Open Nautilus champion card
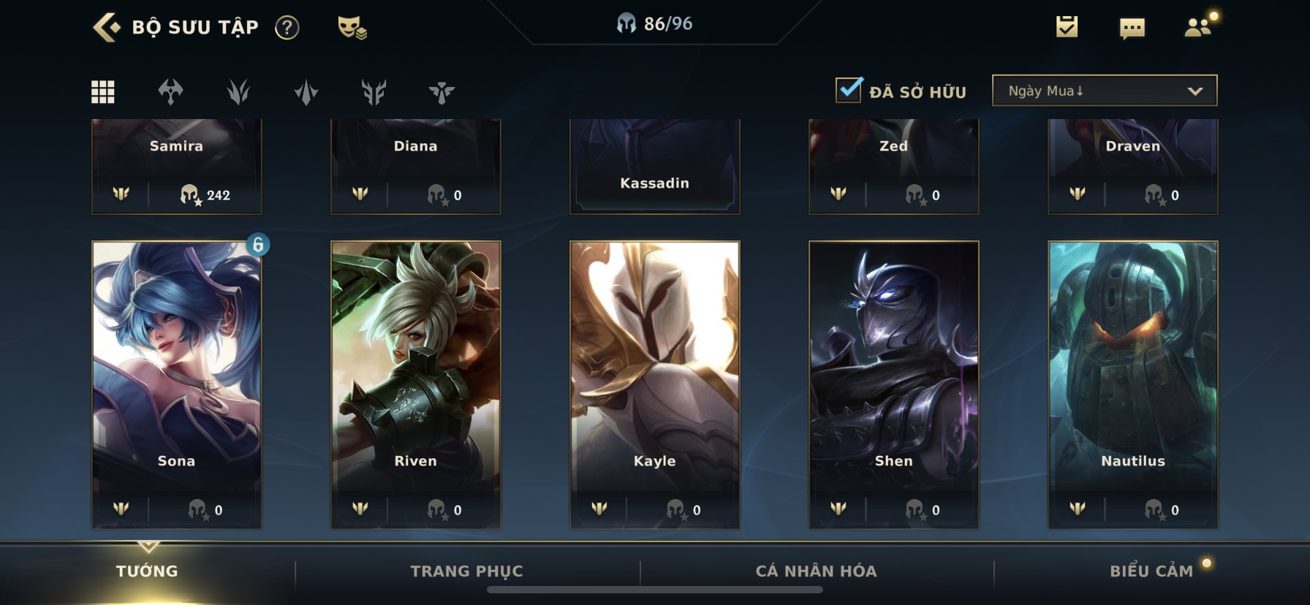 [x=1132, y=384]
